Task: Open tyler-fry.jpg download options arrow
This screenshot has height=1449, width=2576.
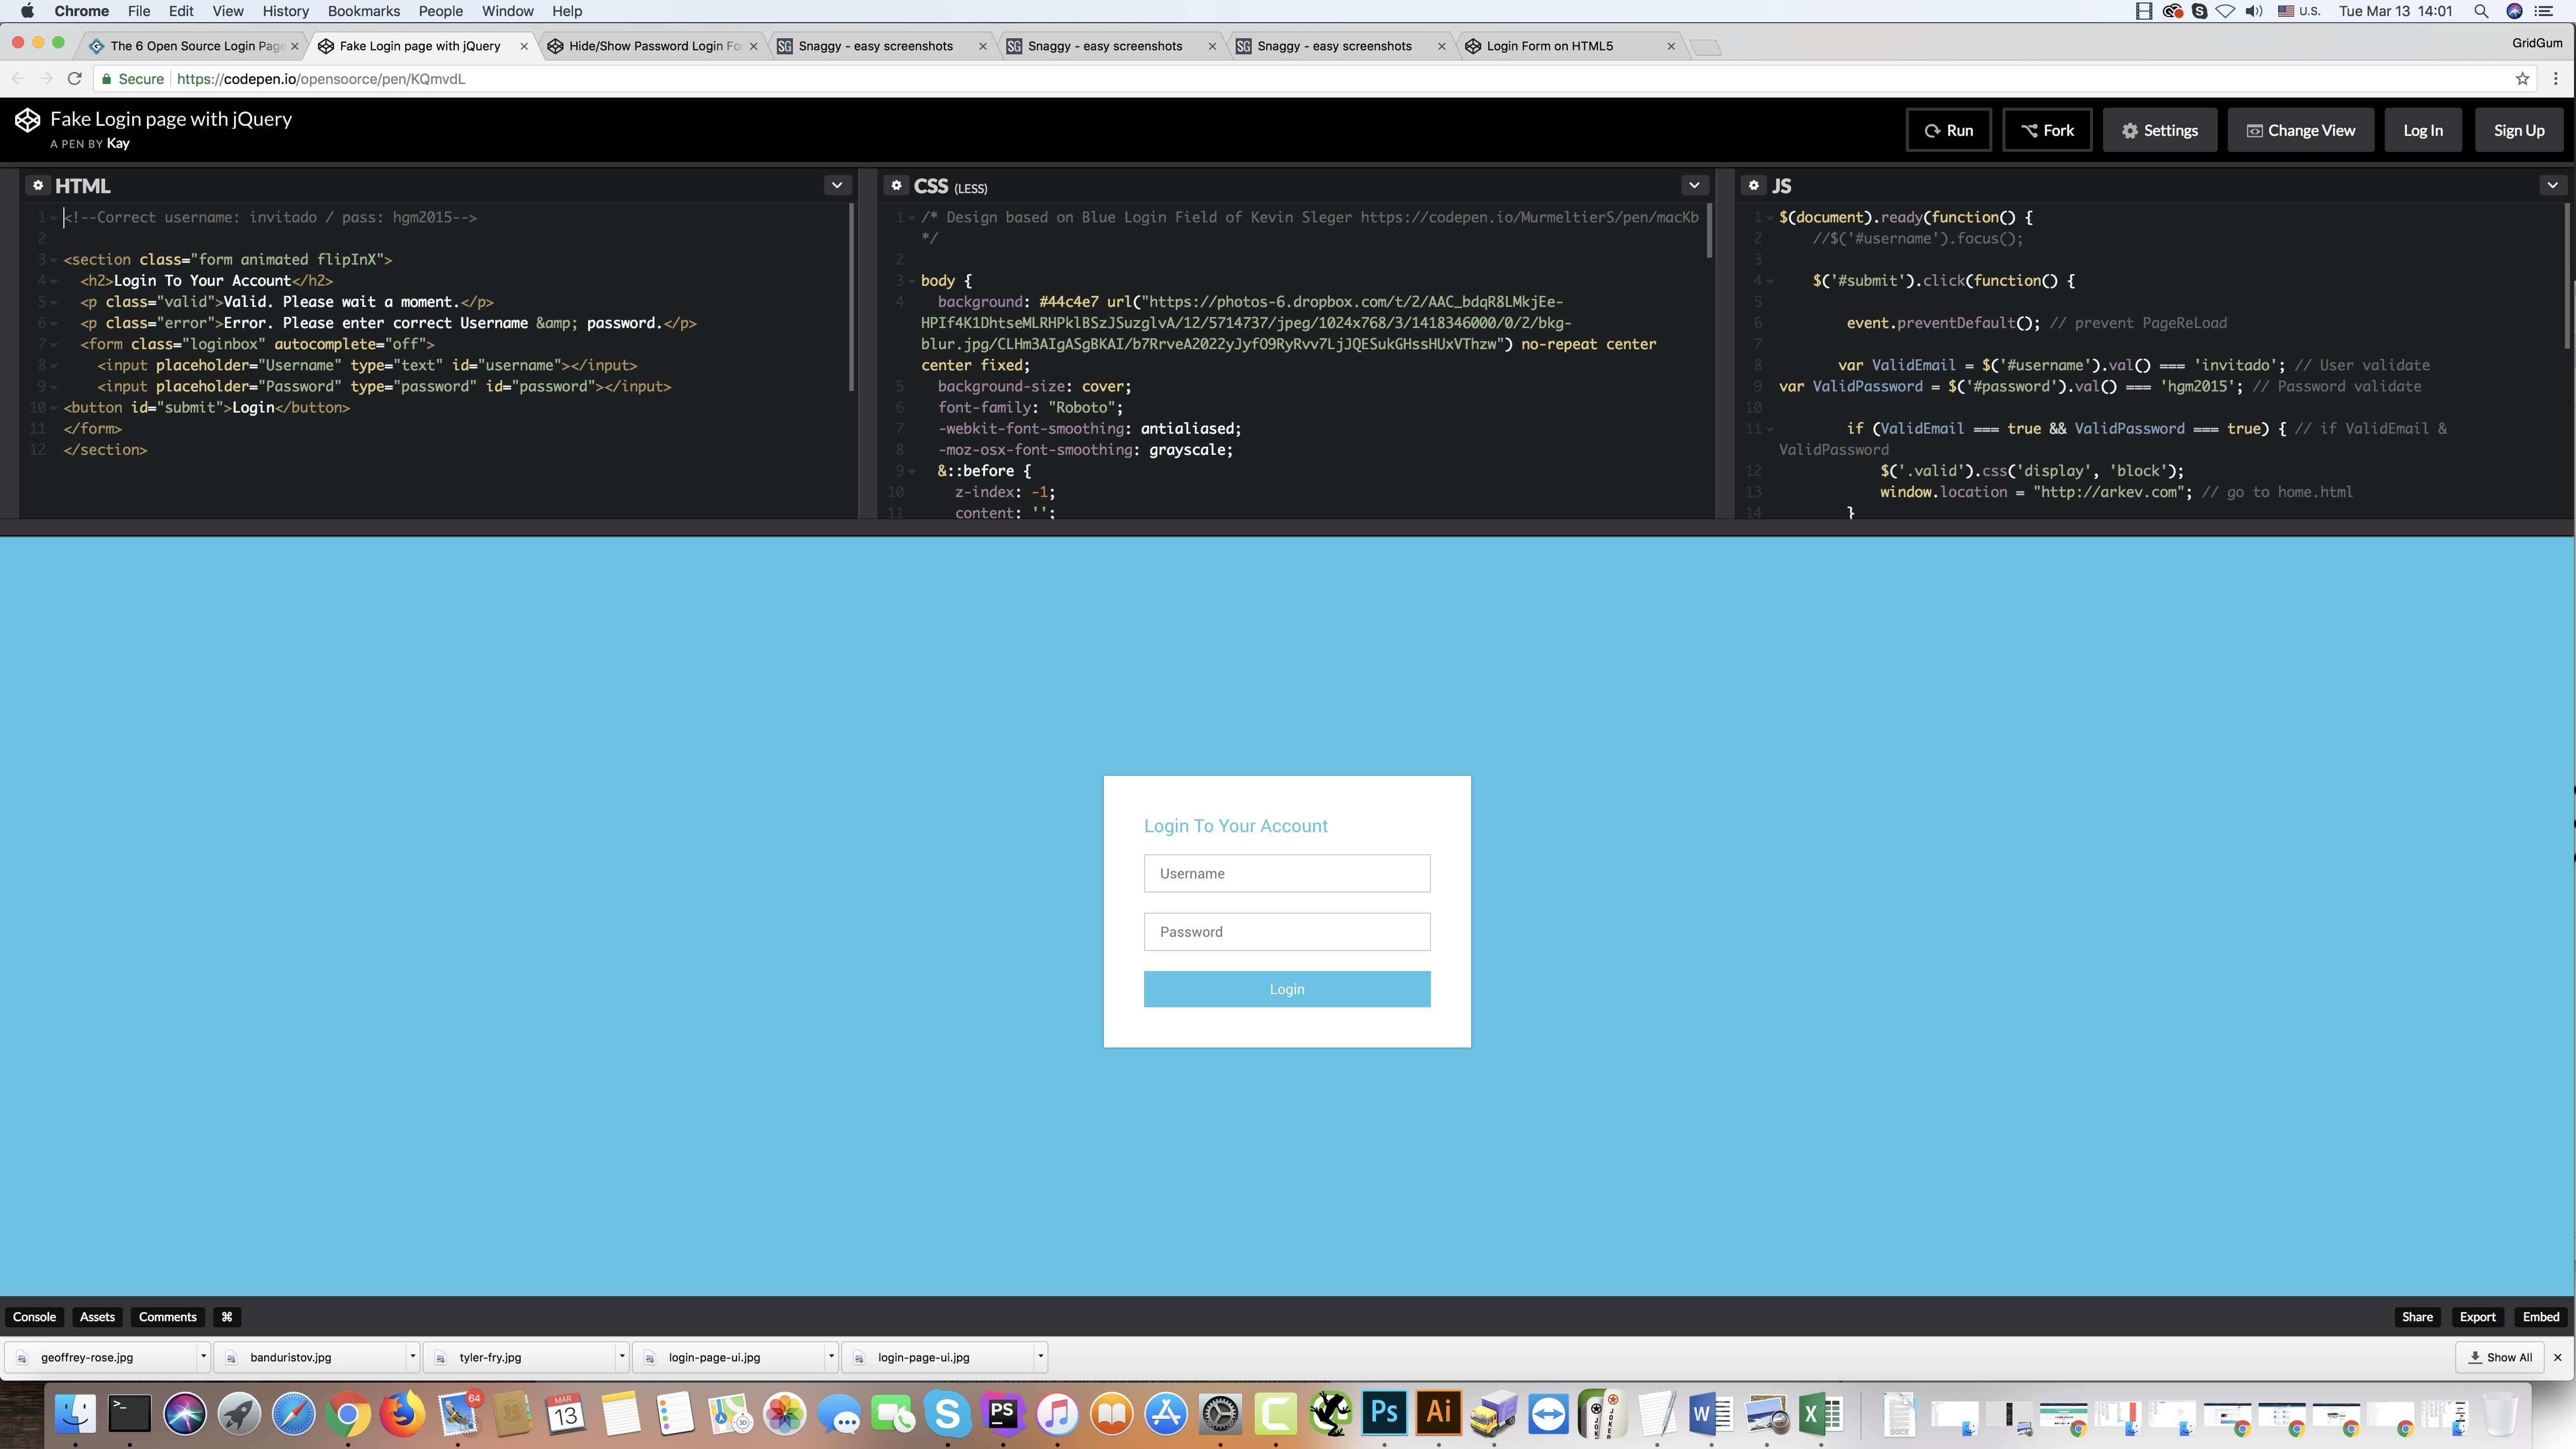Action: (621, 1357)
